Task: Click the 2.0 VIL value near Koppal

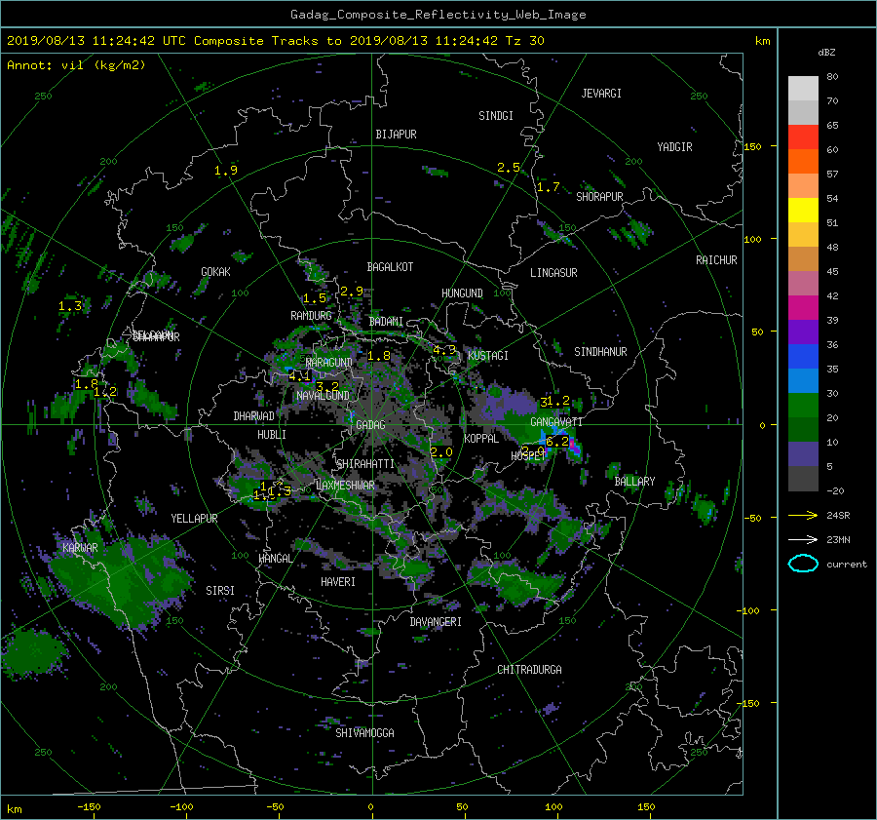Action: click(x=441, y=452)
